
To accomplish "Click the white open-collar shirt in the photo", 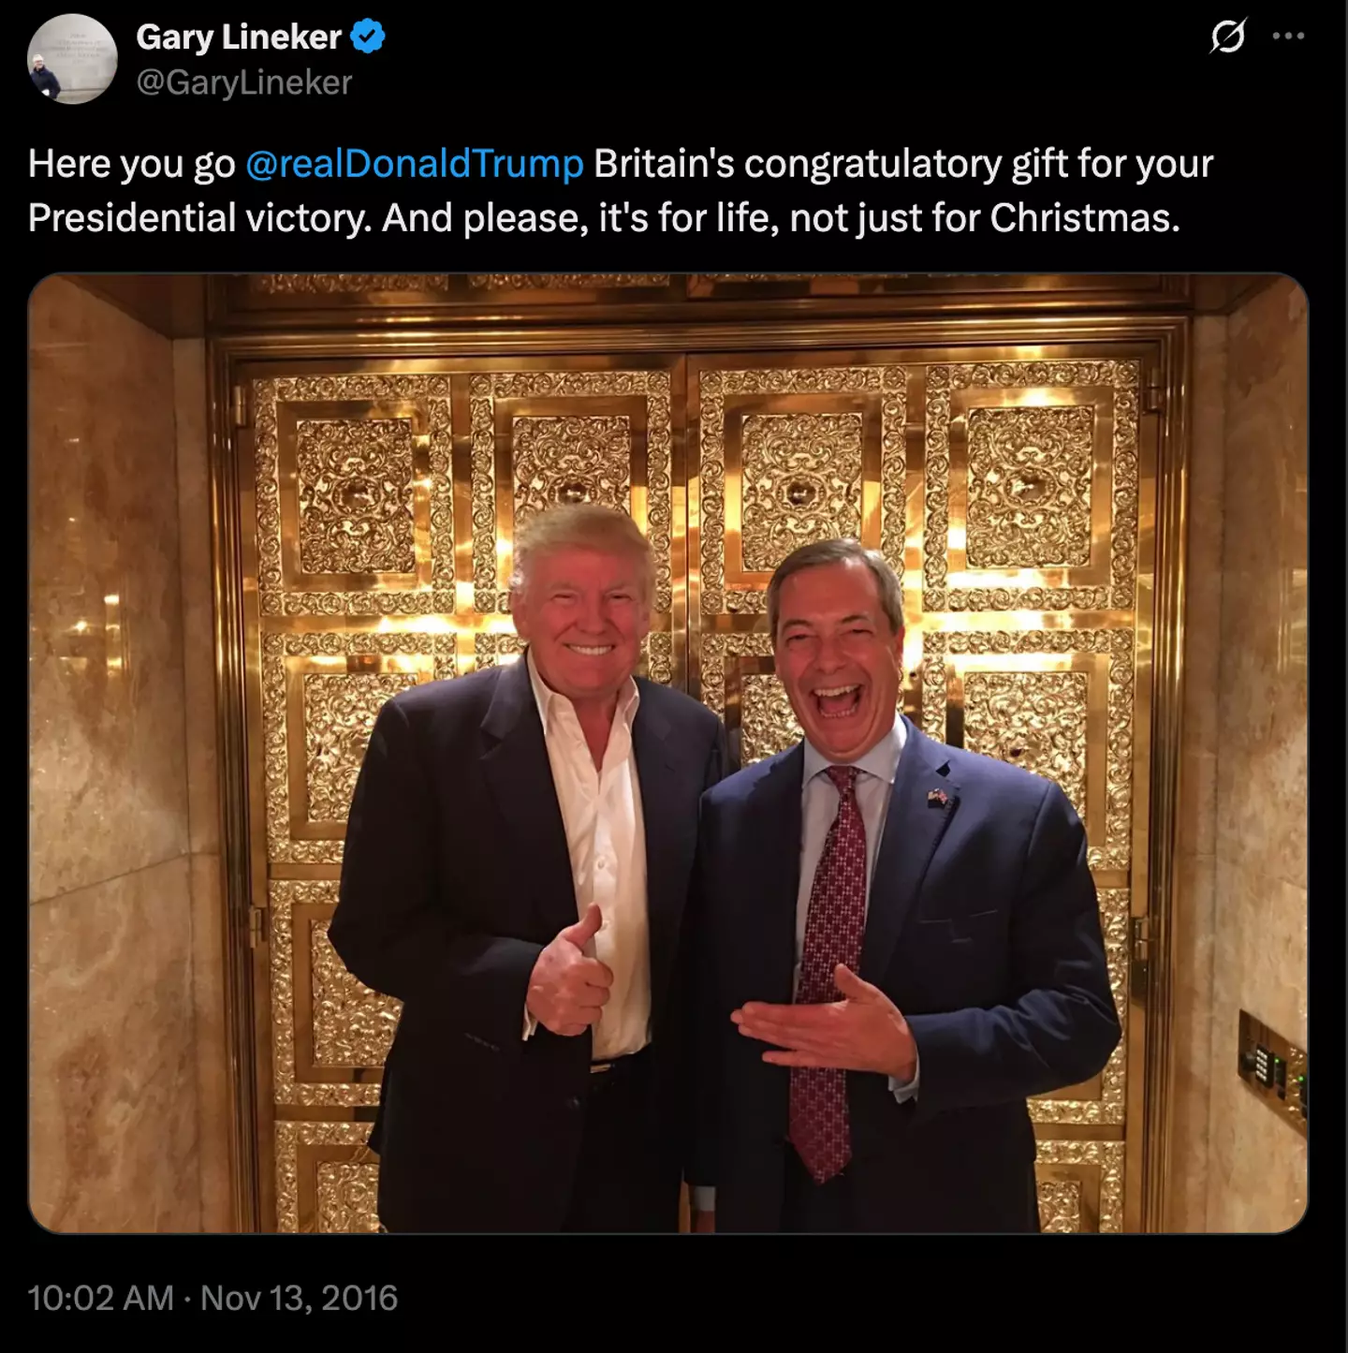I will click(x=599, y=843).
